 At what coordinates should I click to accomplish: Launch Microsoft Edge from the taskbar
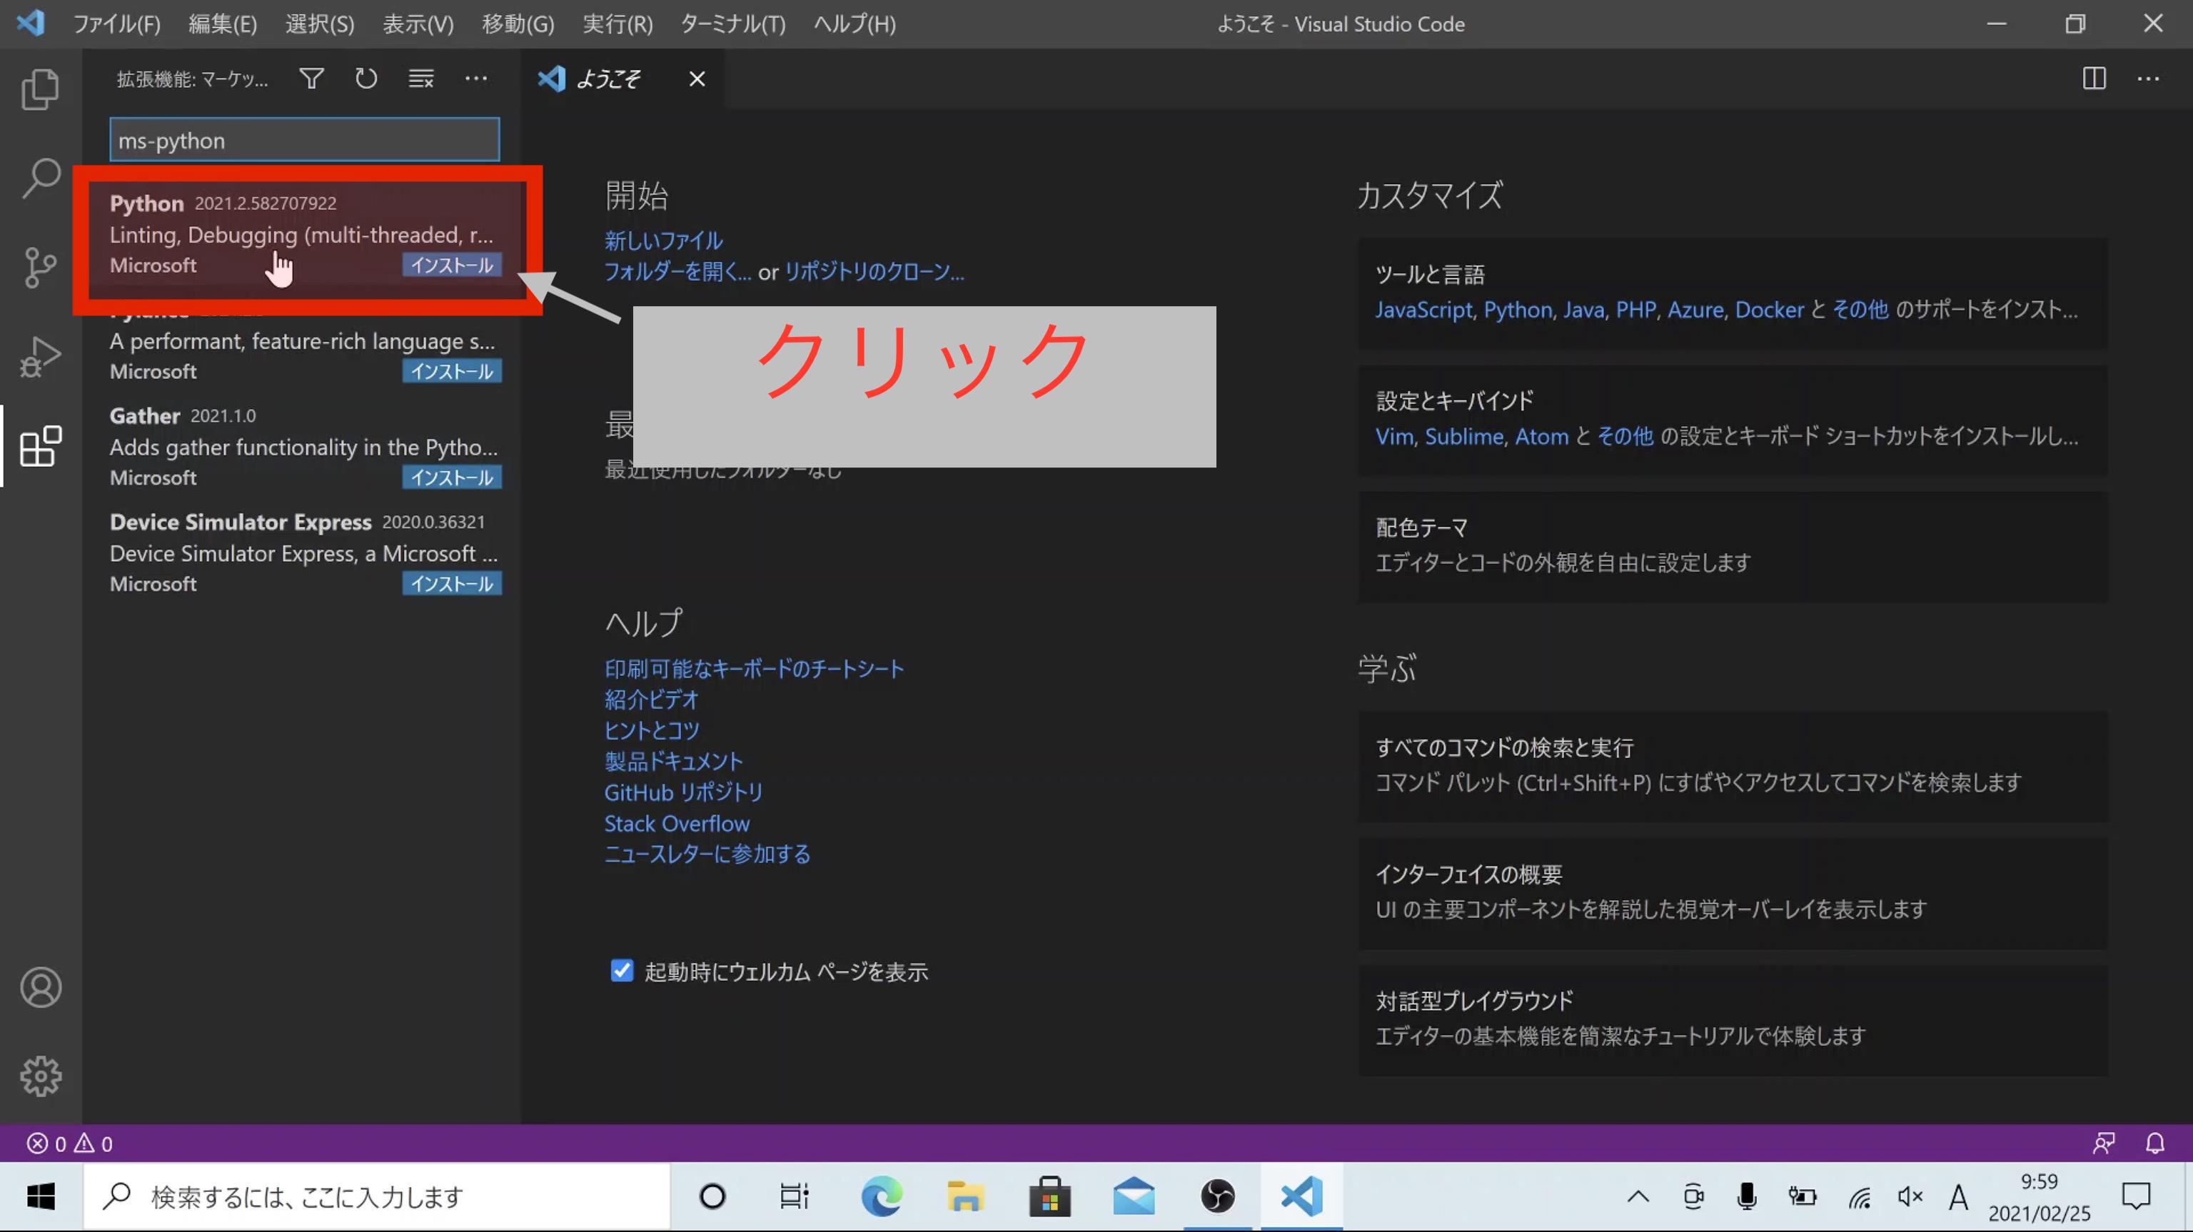(x=881, y=1196)
